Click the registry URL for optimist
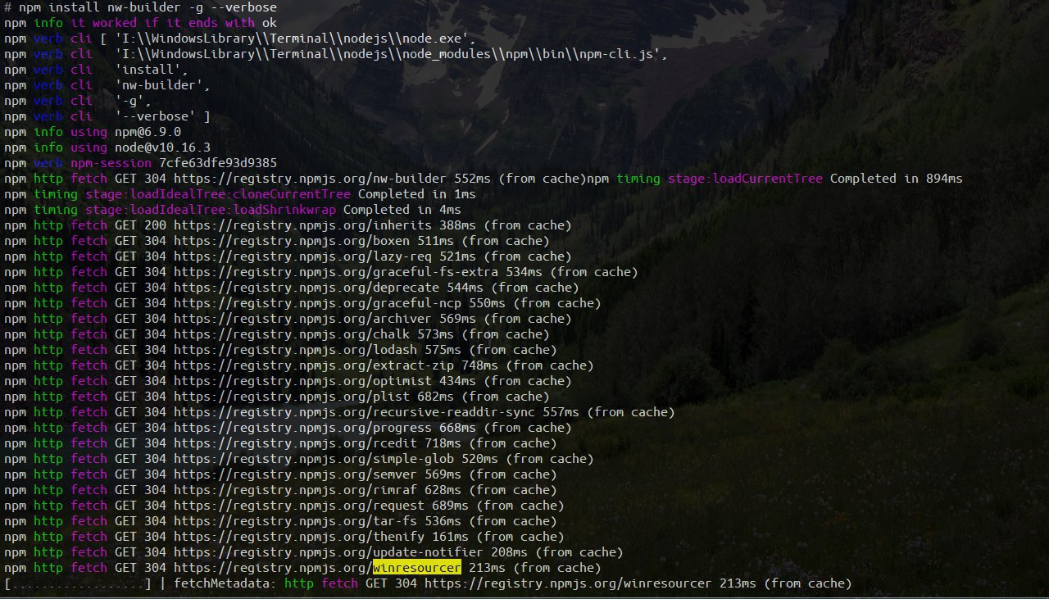This screenshot has width=1049, height=599. [x=302, y=381]
